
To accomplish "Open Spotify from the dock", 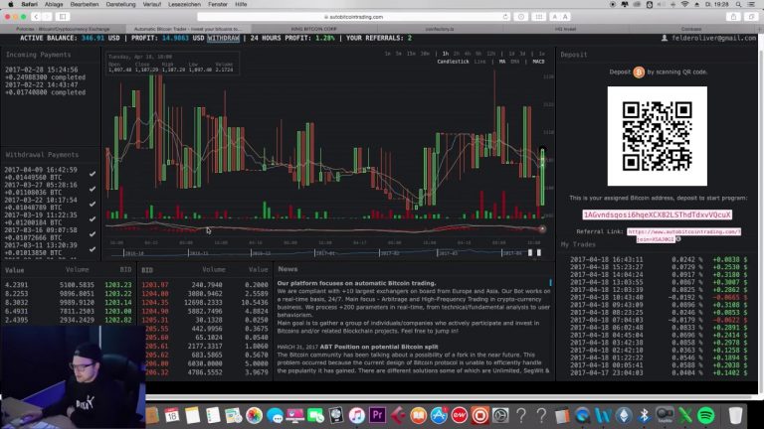I will [706, 415].
